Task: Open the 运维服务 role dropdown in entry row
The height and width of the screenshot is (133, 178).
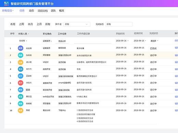Action: [x=47, y=41]
